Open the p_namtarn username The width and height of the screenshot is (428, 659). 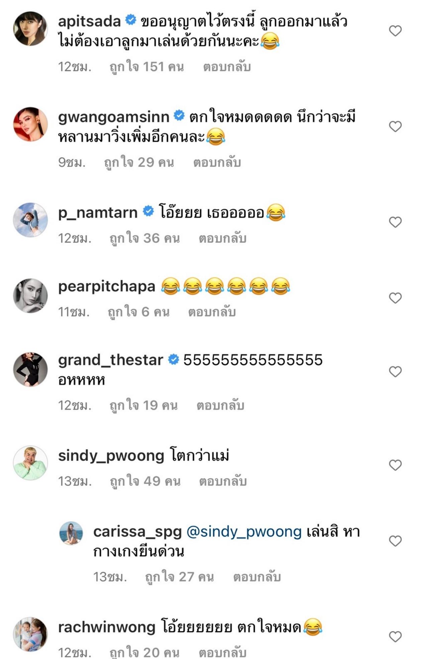pyautogui.click(x=98, y=212)
